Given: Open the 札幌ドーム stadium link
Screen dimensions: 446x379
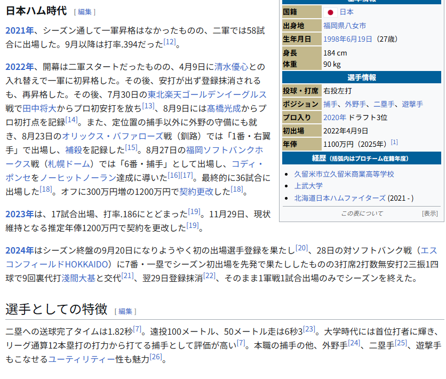Looking at the screenshot, I should (68, 164).
